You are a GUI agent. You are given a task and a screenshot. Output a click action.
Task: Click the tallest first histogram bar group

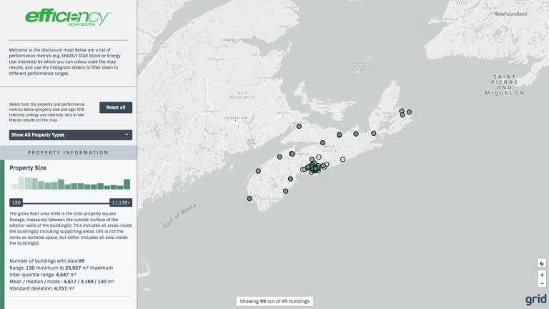22,182
